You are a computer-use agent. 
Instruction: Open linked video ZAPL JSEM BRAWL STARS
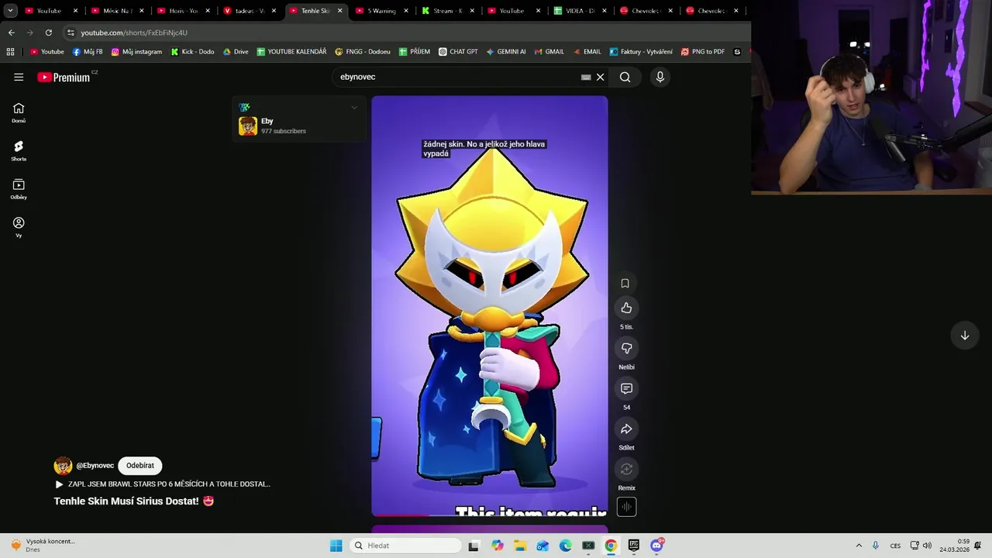[x=163, y=484]
